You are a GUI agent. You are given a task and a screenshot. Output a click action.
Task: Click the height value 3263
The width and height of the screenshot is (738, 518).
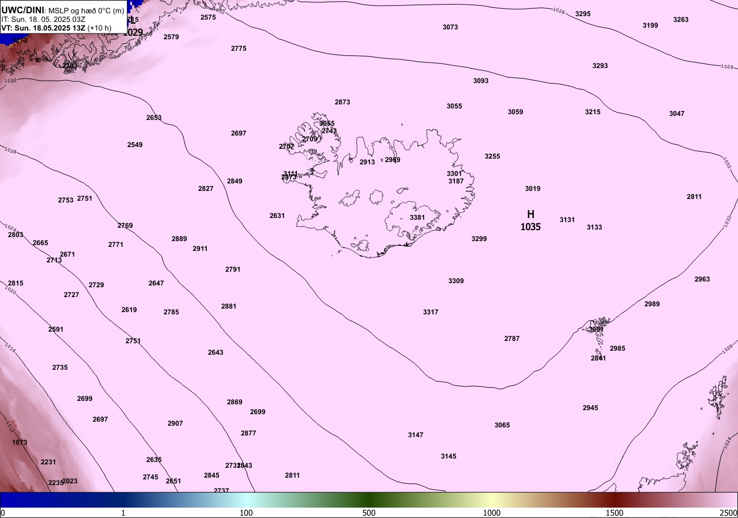point(681,20)
